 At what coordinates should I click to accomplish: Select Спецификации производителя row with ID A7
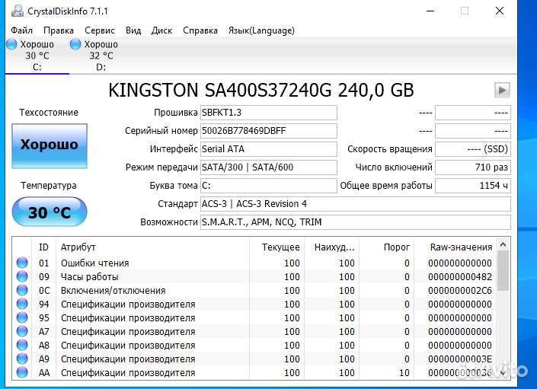click(x=254, y=331)
